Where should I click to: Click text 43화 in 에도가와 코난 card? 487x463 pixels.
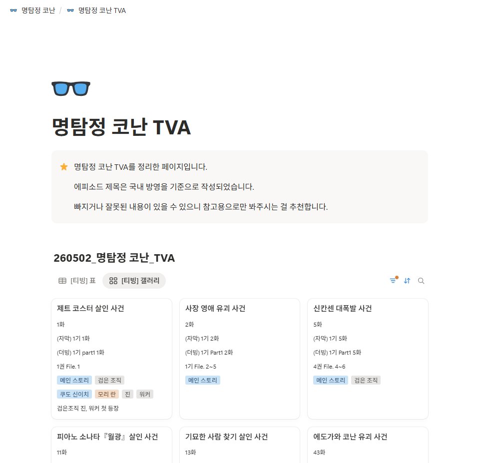[x=319, y=452]
